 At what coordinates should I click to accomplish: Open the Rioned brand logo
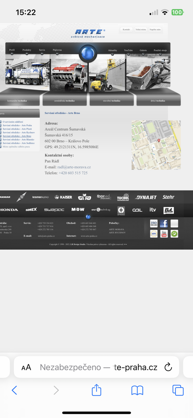[104, 197]
